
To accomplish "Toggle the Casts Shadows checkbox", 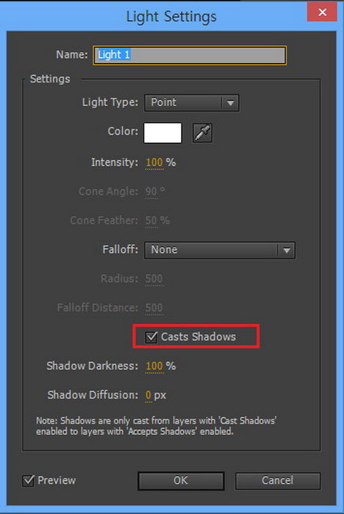I will click(151, 337).
